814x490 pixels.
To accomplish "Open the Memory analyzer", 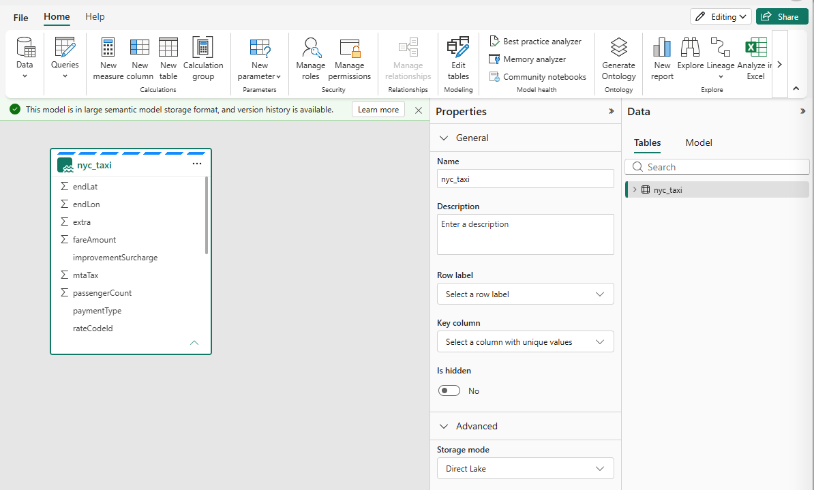I will pyautogui.click(x=528, y=59).
